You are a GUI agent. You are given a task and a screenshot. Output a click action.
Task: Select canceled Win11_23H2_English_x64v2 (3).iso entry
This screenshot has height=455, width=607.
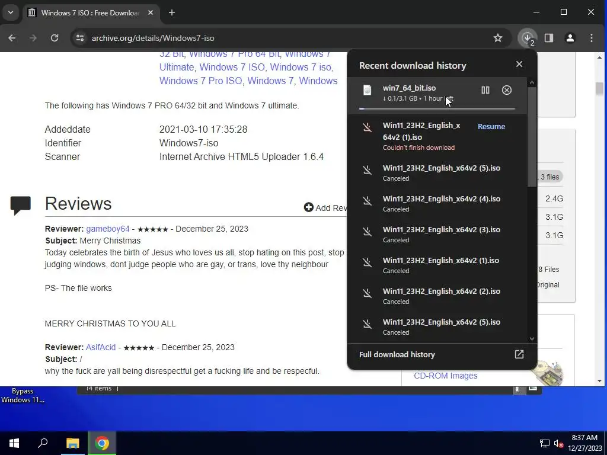(437, 235)
